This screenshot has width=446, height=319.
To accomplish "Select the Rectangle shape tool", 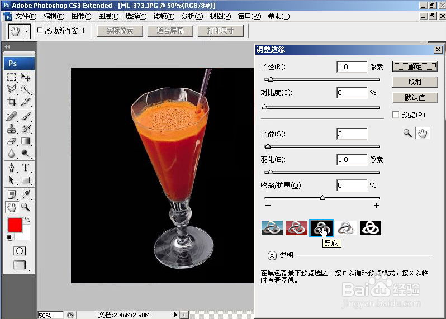I will [26, 180].
